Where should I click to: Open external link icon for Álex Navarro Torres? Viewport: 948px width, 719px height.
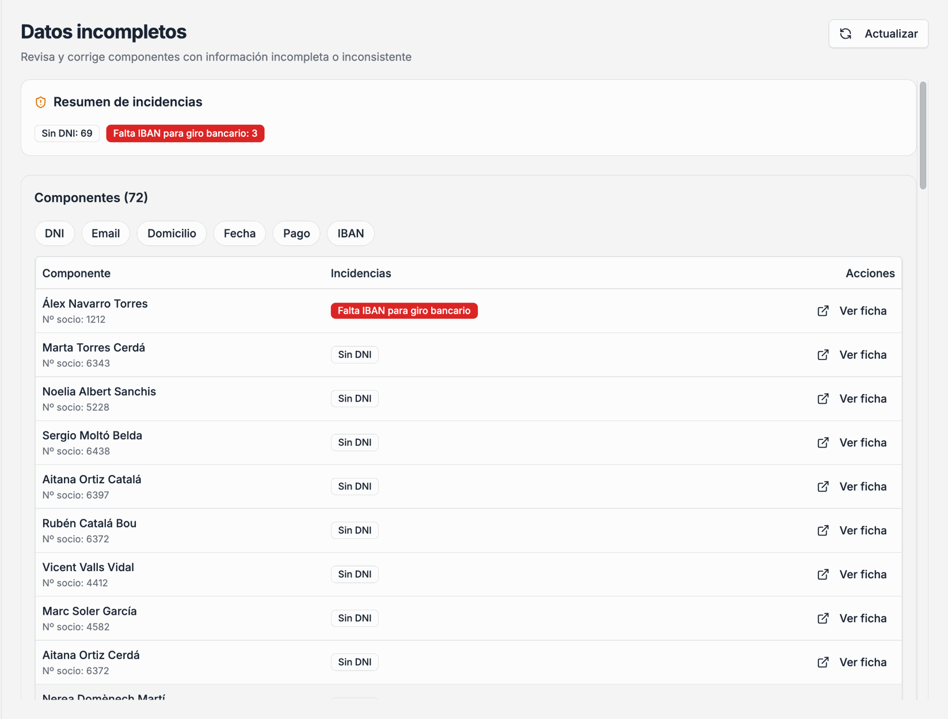823,311
